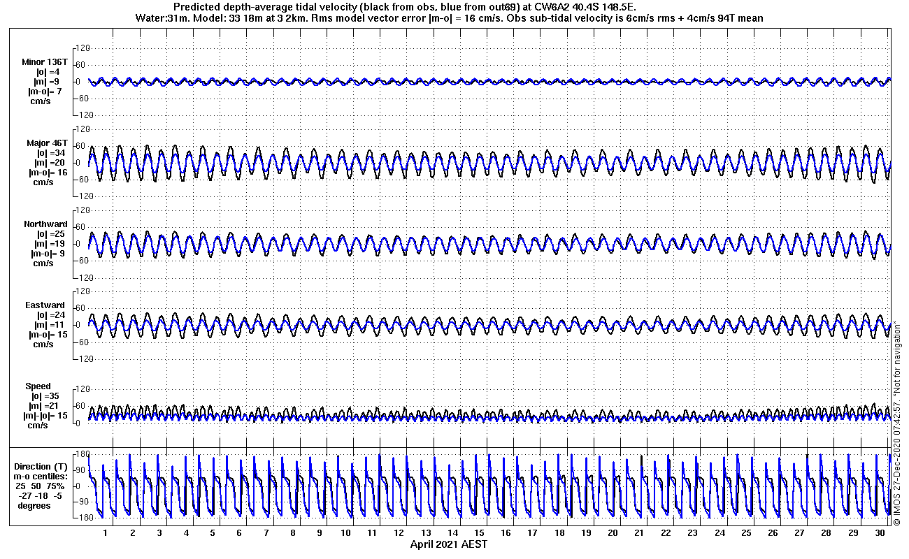Screen dimensions: 909x559
Task: Select the '|m-o|= 7' error value
Action: (x=45, y=92)
